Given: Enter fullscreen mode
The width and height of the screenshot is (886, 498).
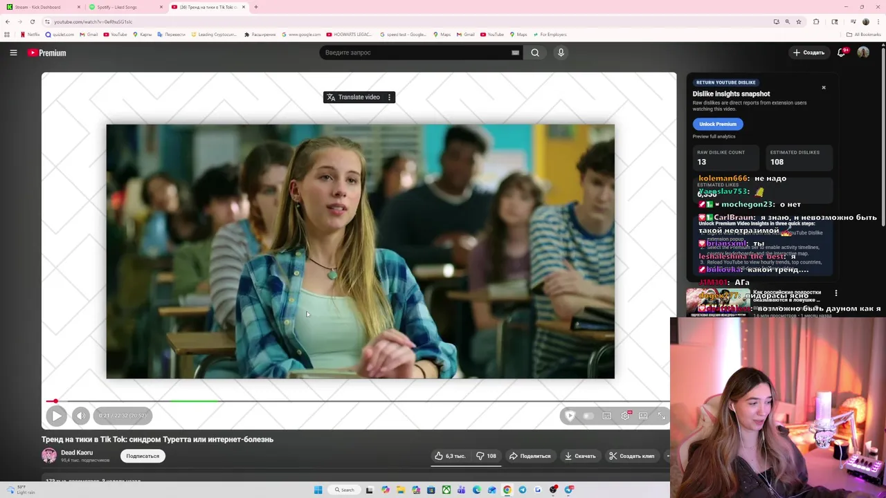Looking at the screenshot, I should coord(661,416).
